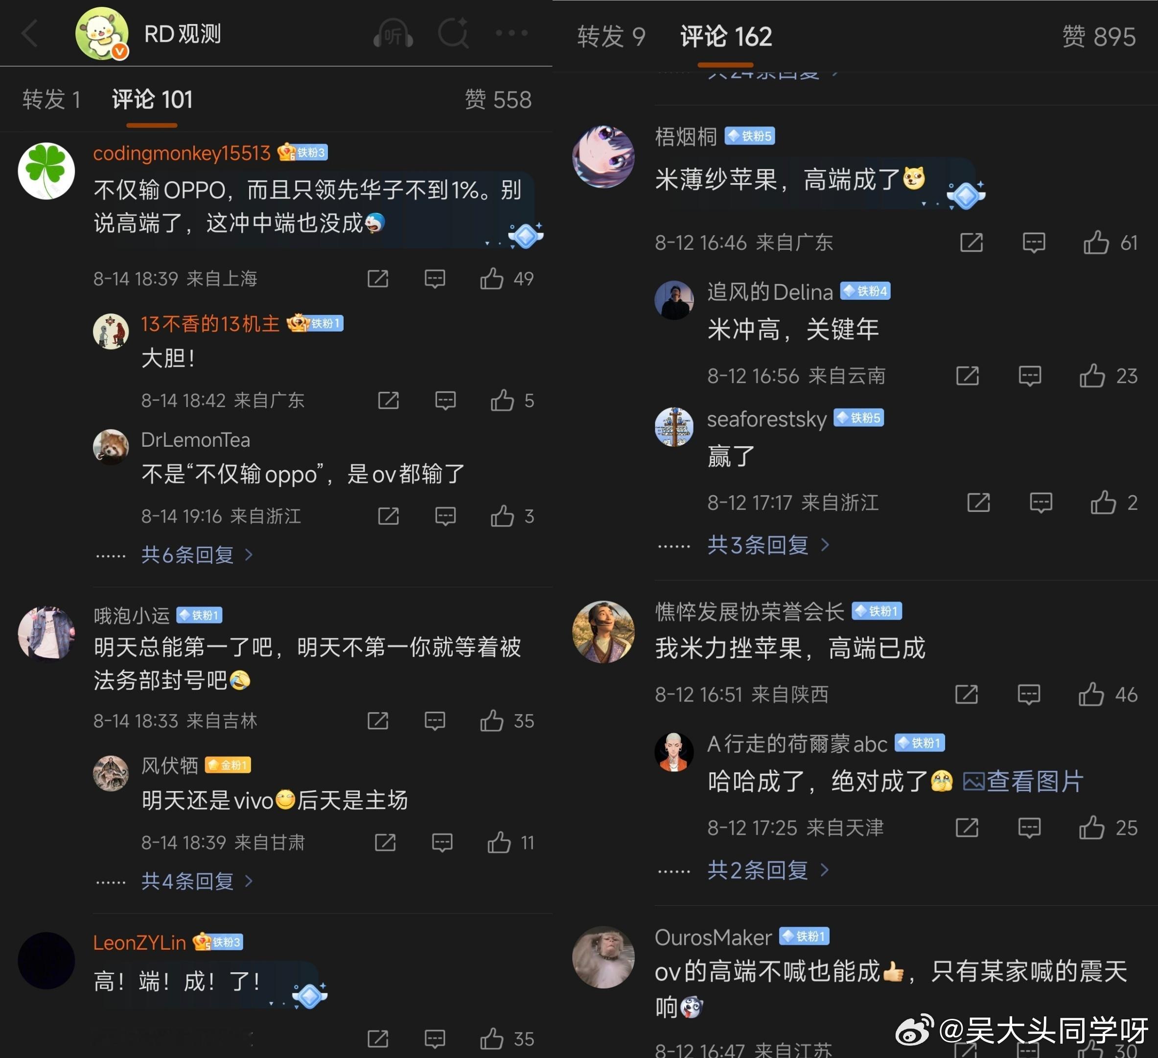The image size is (1158, 1058).
Task: Repost 梧烟桐's comment using share icon
Action: (x=972, y=242)
